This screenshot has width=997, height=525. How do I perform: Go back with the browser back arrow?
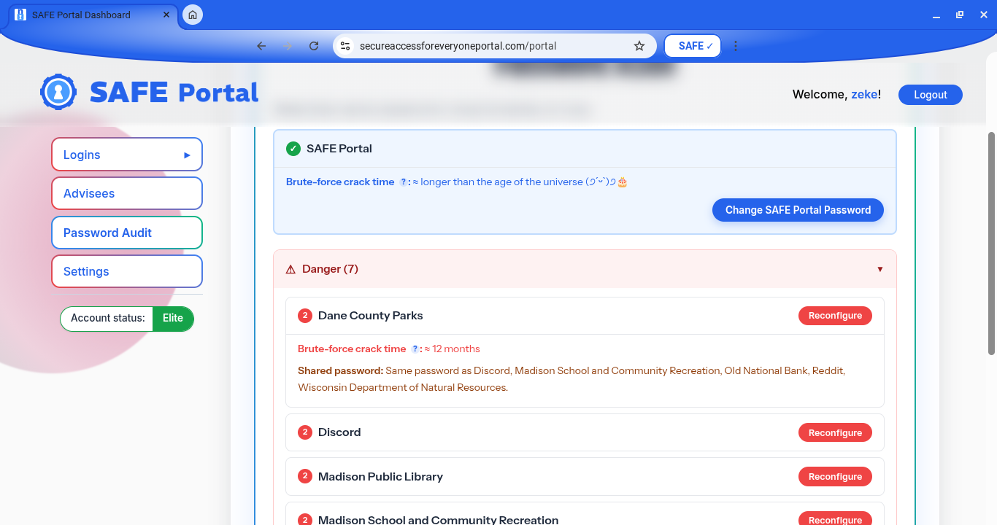pyautogui.click(x=261, y=46)
